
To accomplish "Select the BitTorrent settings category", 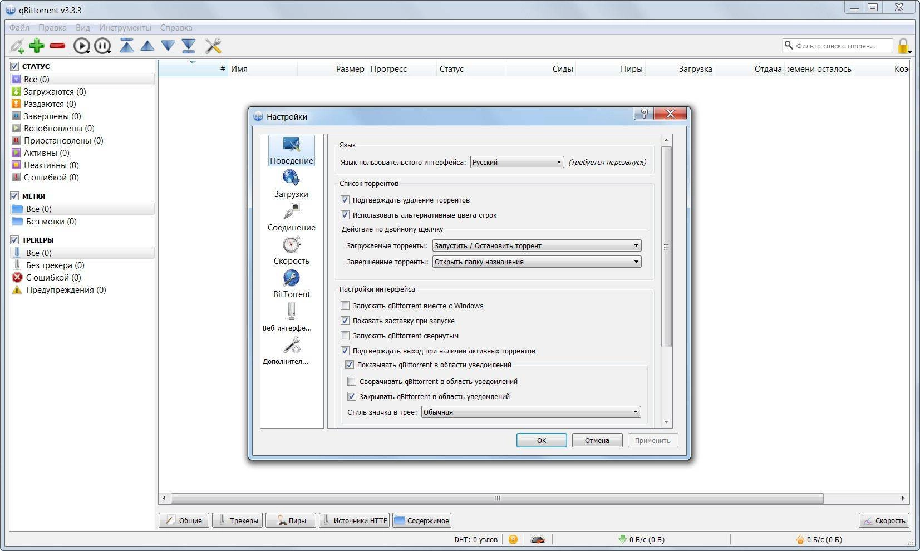I will 291,284.
